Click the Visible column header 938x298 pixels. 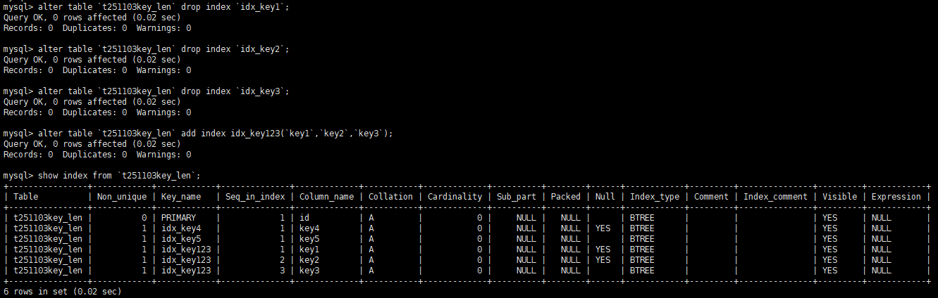839,197
